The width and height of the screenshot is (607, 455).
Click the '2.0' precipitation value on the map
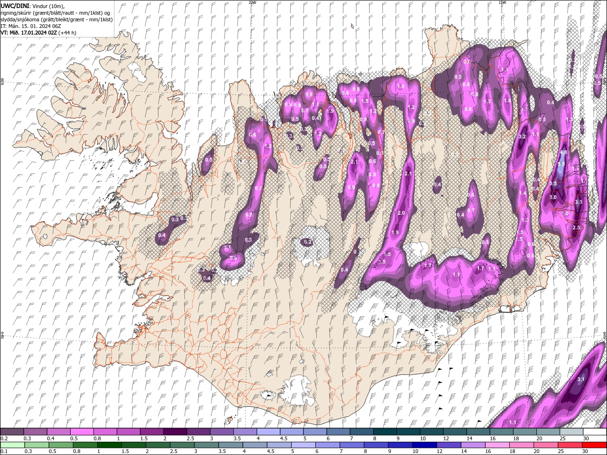click(x=401, y=213)
